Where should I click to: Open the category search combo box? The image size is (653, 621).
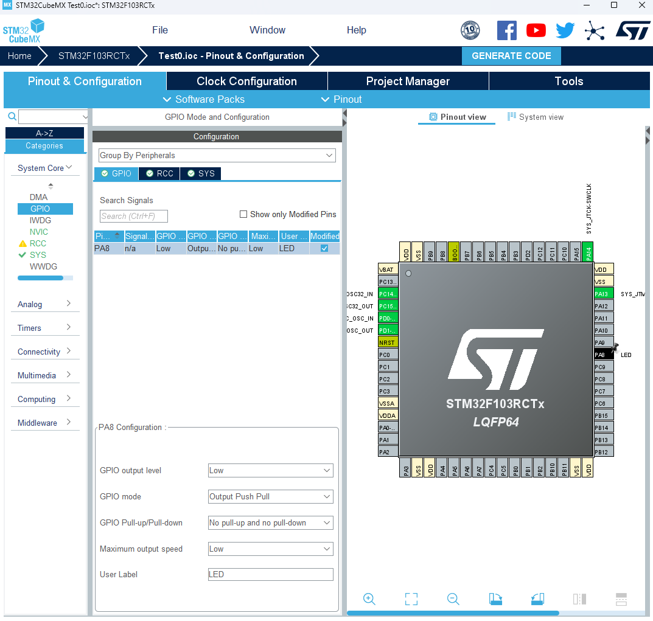coord(54,117)
